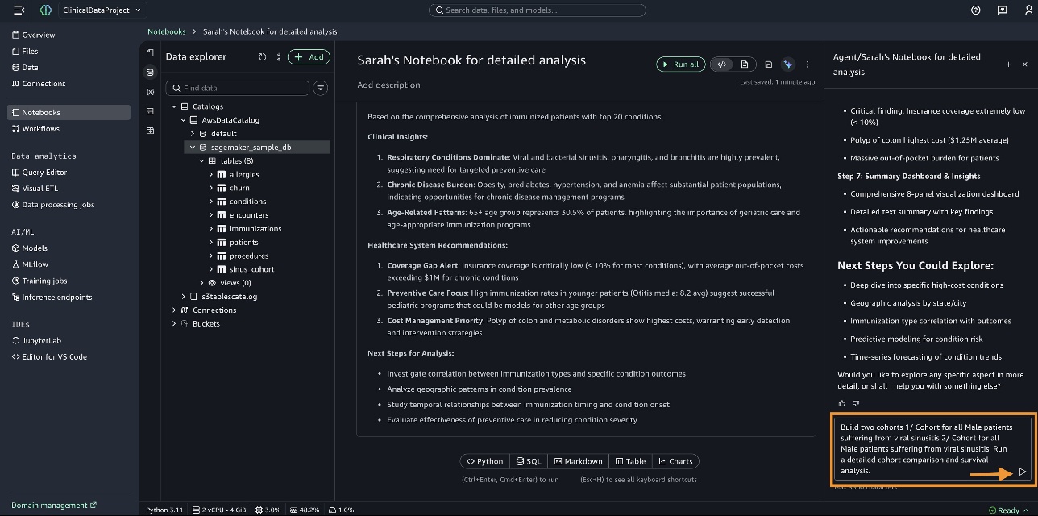Add a new SQL cell
The image size is (1038, 516).
click(x=529, y=461)
